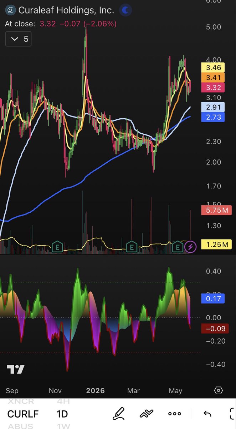Click the 5.75M volume label

point(217,210)
